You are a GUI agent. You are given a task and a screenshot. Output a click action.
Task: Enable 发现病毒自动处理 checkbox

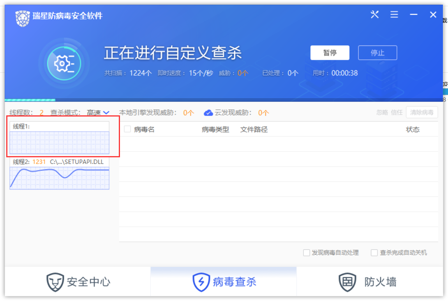coord(306,252)
